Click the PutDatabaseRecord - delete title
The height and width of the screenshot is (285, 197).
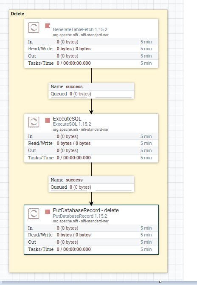(86, 210)
